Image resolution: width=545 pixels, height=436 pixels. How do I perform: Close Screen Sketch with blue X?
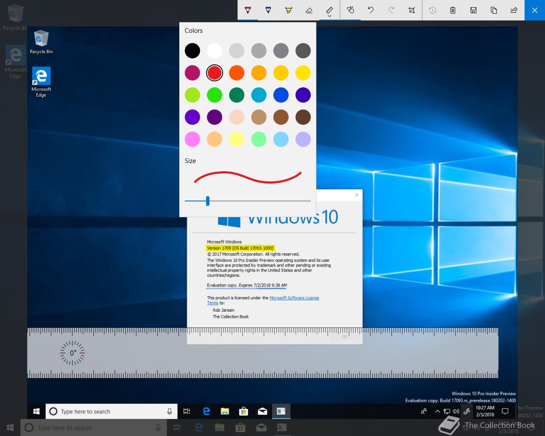click(535, 10)
